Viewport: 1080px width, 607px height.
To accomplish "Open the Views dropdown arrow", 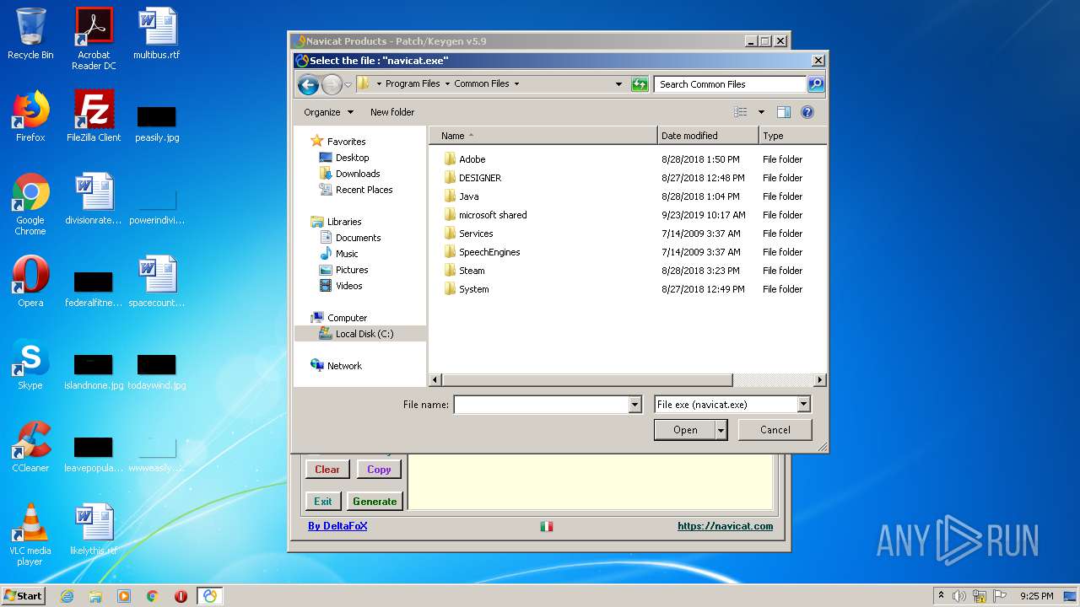I will click(761, 112).
